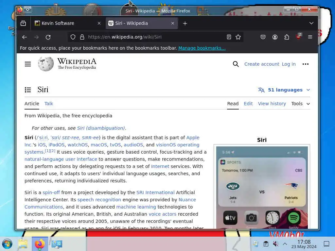The height and width of the screenshot is (251, 335).
Task: Open the Talk tab
Action: coord(49,104)
